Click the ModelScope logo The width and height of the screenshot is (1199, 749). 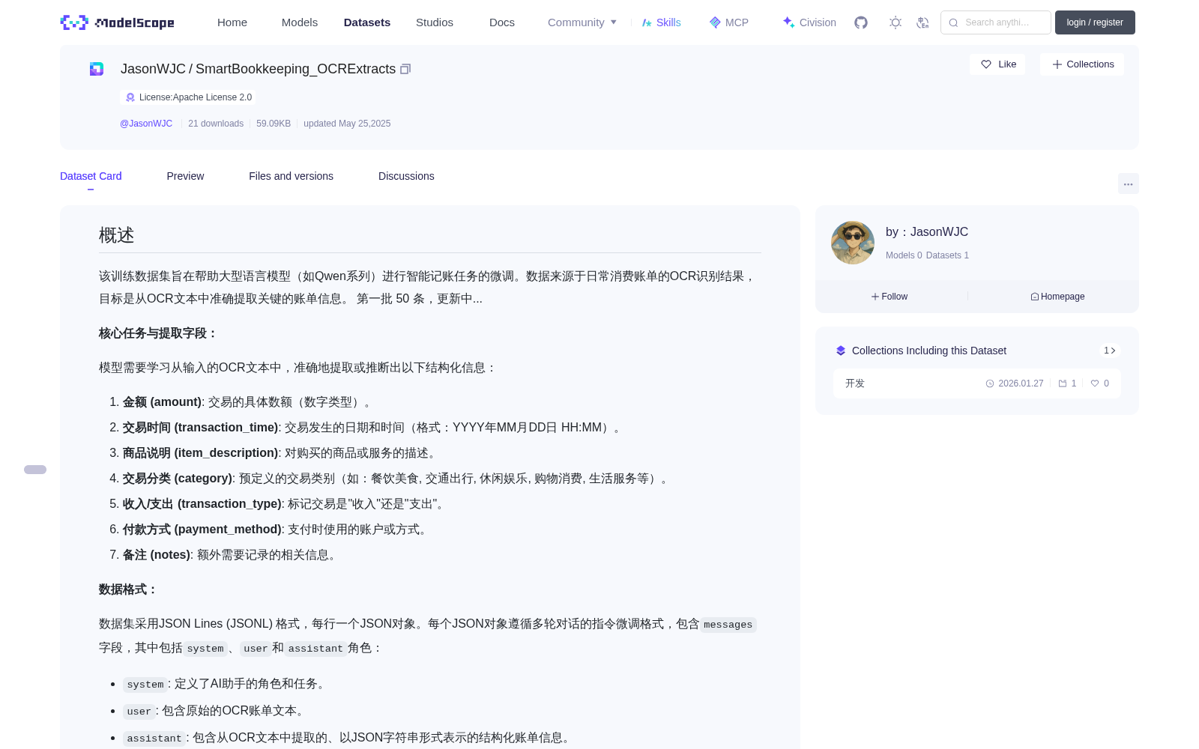pyautogui.click(x=117, y=22)
